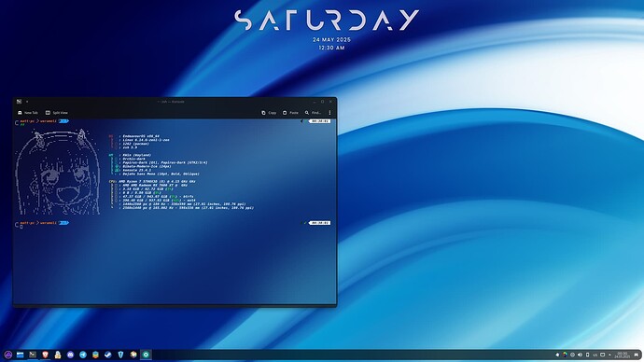This screenshot has width=644, height=362.
Task: Open Discord from the taskbar
Action: click(70, 355)
